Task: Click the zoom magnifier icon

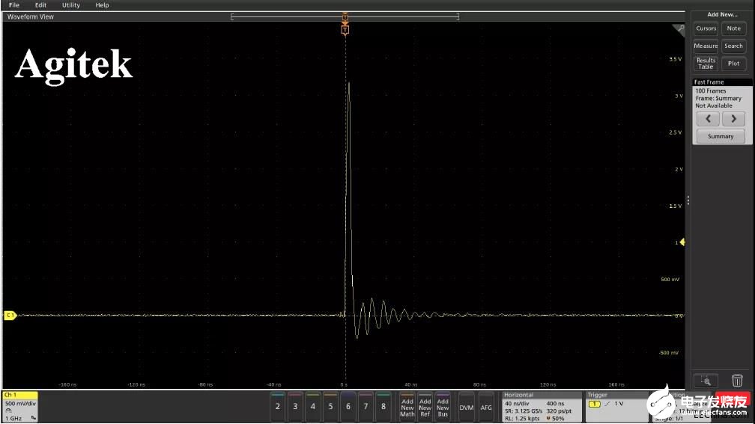Action: point(706,381)
